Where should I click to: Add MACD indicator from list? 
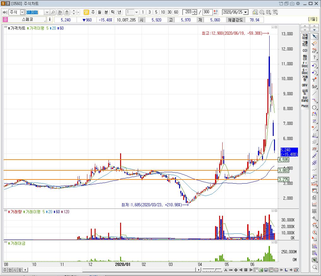tap(305, 57)
